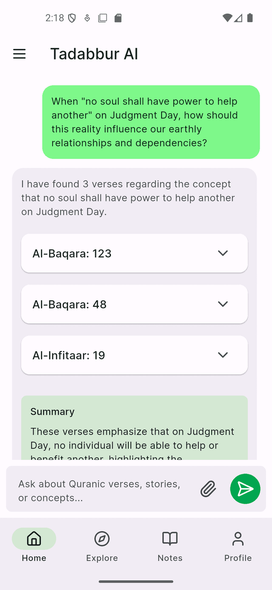272x590 pixels.
Task: Tap the Tadabbur AI title
Action: pos(94,54)
